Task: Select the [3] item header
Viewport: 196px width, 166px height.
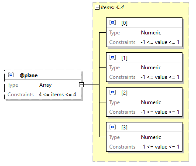Action: coord(144,127)
